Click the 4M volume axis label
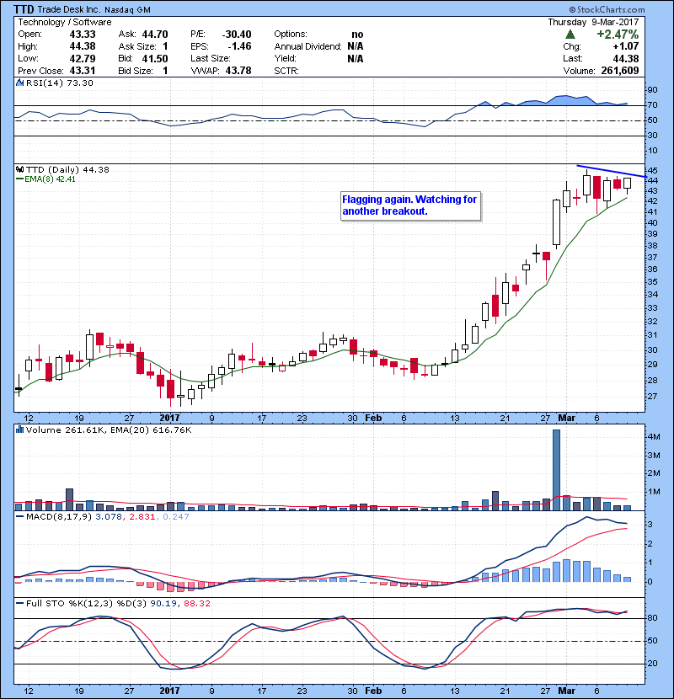Screen dimensions: 674x699 [x=654, y=437]
